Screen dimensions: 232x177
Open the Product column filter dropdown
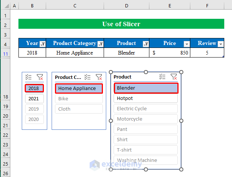pos(146,44)
